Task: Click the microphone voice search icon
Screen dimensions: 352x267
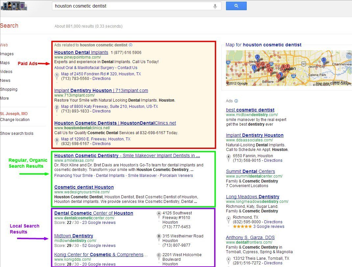Action: pyautogui.click(x=215, y=6)
